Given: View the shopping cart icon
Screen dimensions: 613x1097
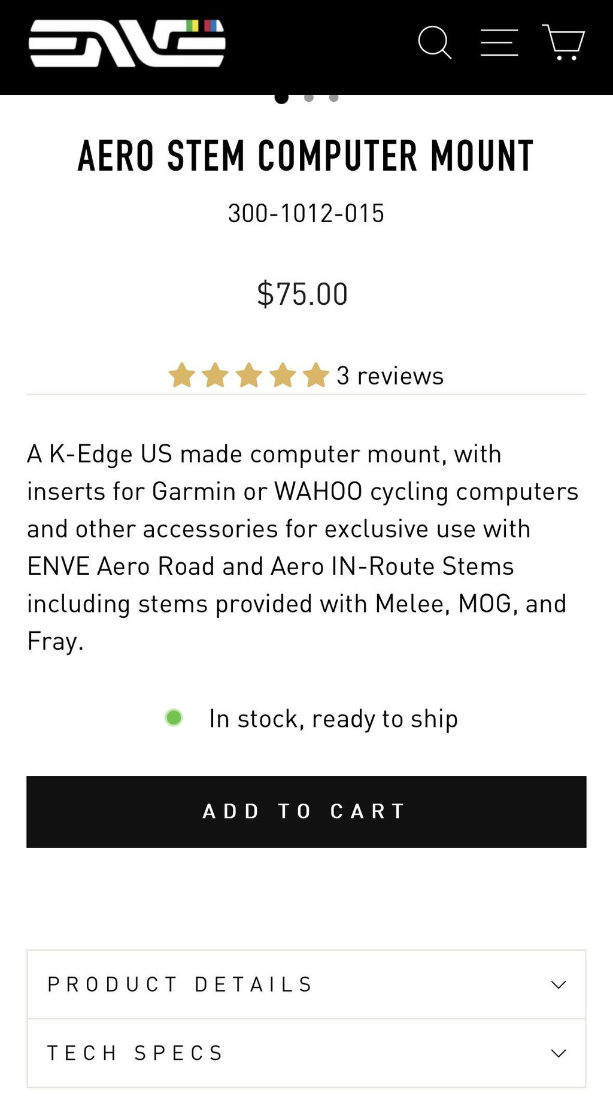Looking at the screenshot, I should [563, 42].
